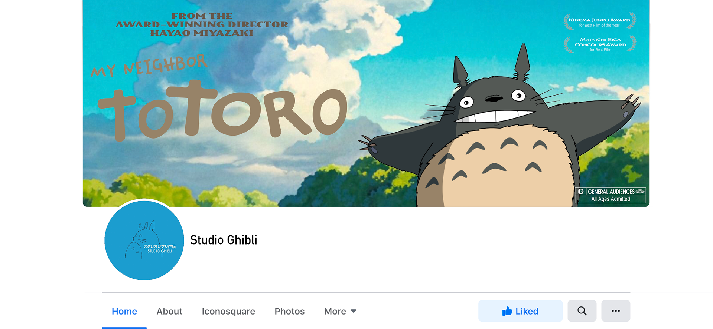
Task: Click the G General Audiences rating badge
Action: tap(611, 195)
